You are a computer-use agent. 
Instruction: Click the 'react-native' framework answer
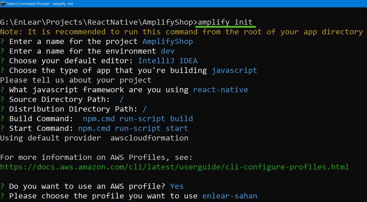(221, 90)
